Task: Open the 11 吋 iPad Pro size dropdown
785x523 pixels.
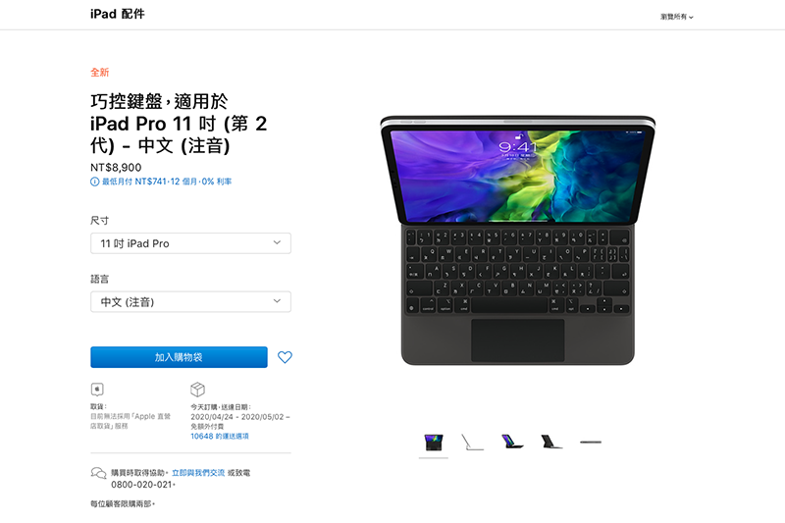Action: [190, 243]
